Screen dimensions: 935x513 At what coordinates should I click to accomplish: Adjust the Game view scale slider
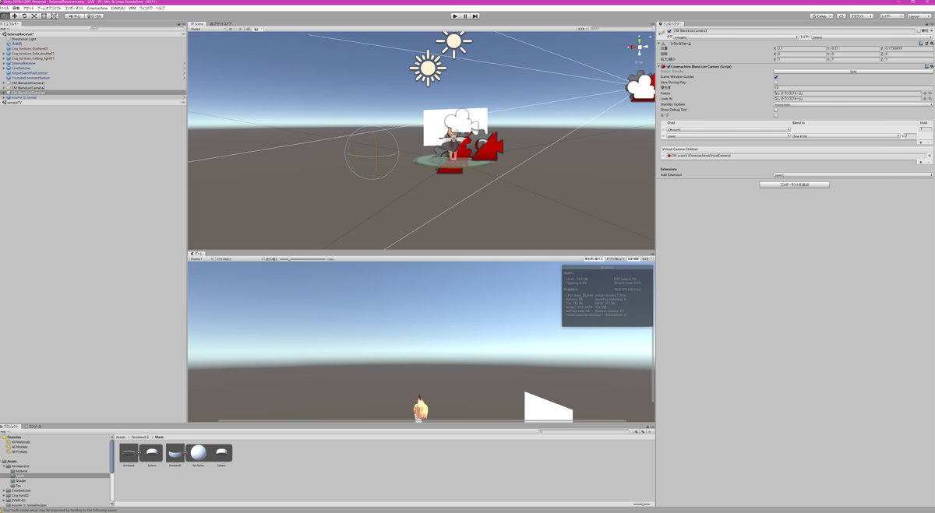(x=302, y=258)
